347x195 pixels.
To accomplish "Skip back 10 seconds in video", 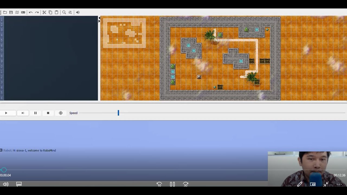I will (159, 184).
